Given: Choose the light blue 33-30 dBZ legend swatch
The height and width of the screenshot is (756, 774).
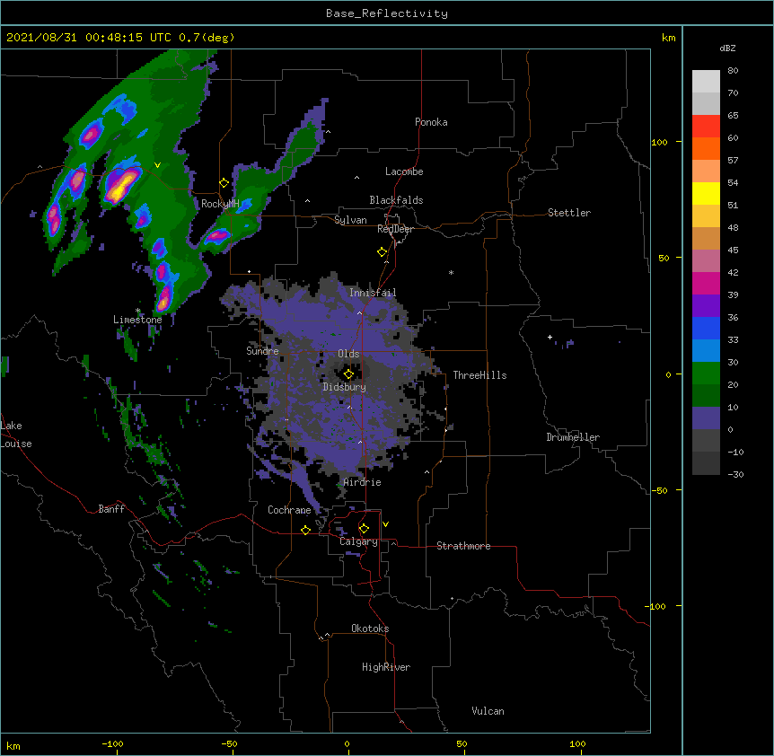Looking at the screenshot, I should [706, 351].
